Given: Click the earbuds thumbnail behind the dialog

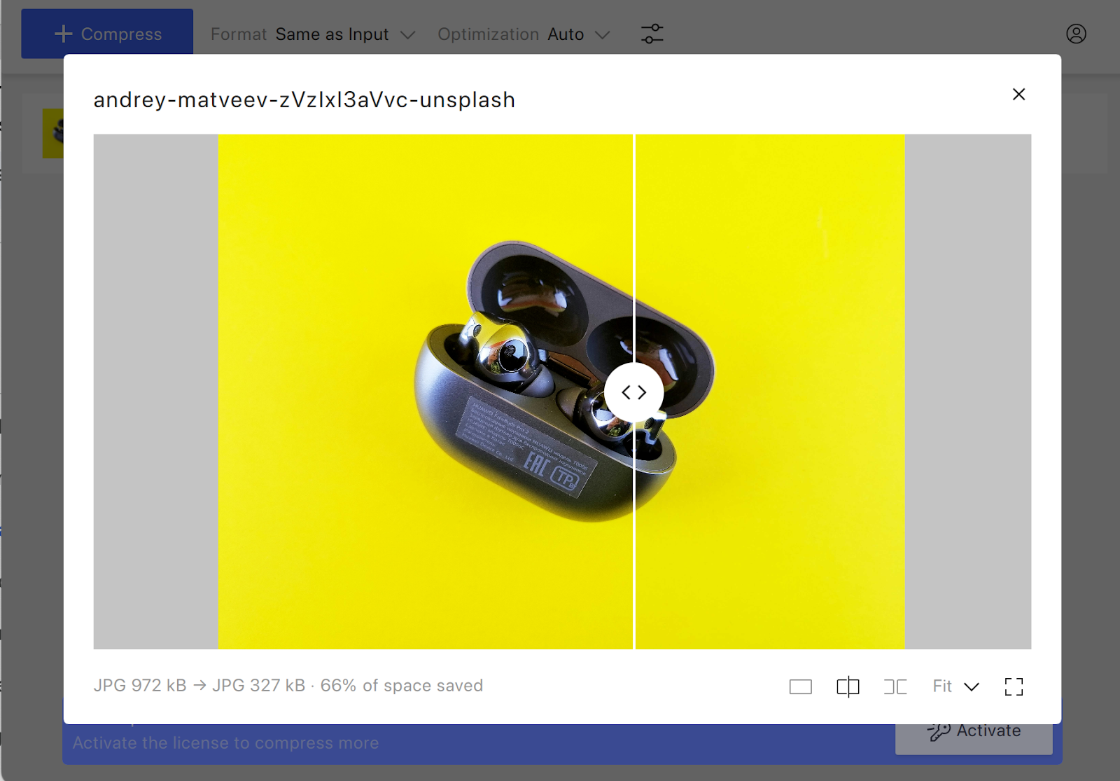Looking at the screenshot, I should point(53,133).
